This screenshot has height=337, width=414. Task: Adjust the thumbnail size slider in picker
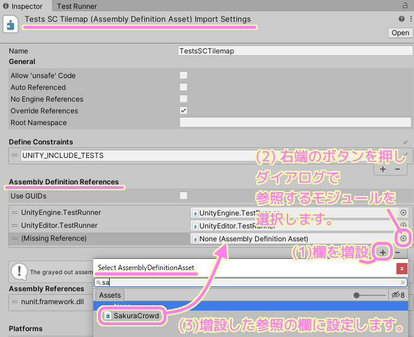[356, 295]
